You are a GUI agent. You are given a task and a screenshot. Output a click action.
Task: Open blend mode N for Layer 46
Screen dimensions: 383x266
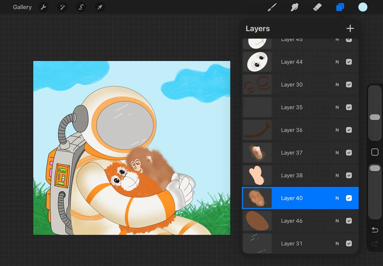[x=337, y=221]
